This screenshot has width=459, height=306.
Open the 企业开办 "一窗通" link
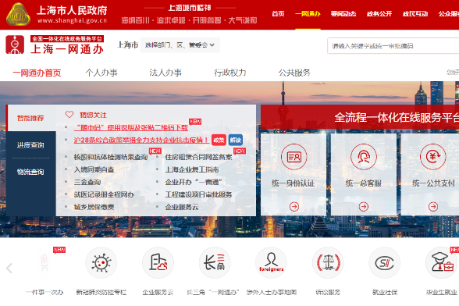tap(194, 182)
